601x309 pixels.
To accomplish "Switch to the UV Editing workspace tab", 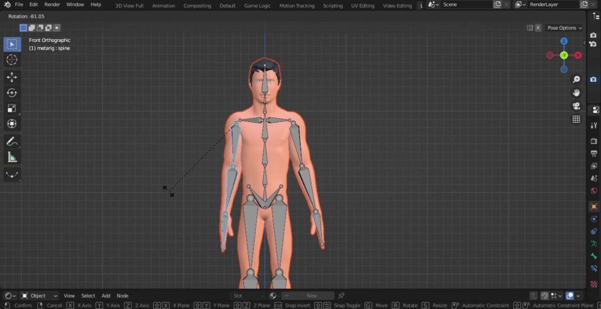I will pos(363,6).
